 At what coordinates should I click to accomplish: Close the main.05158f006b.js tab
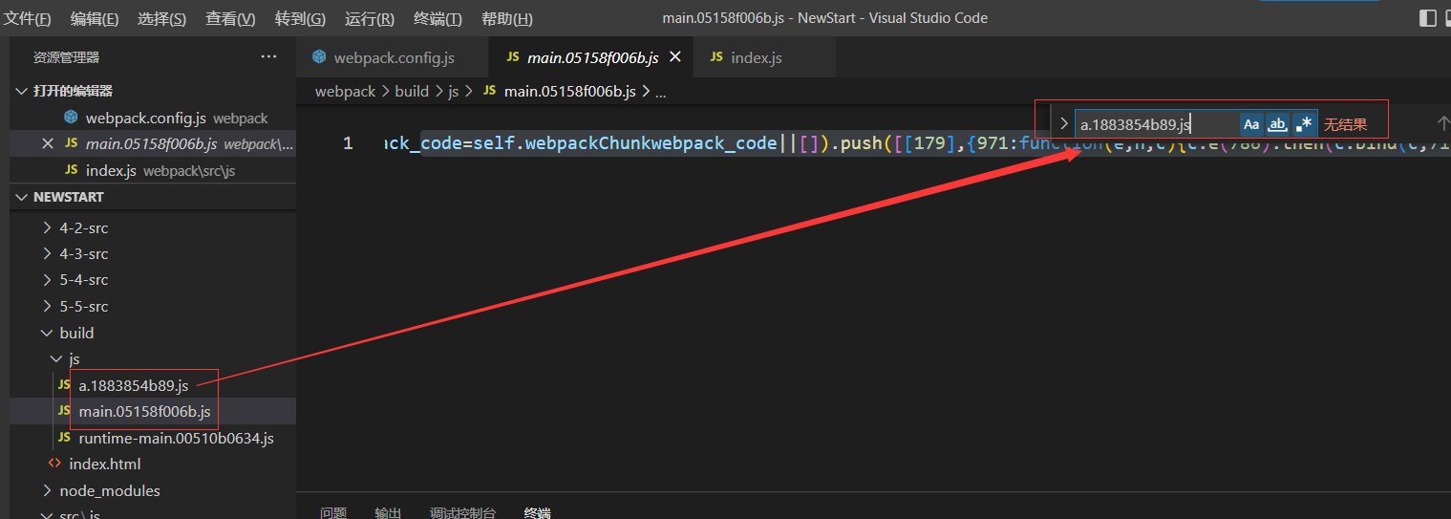click(675, 57)
